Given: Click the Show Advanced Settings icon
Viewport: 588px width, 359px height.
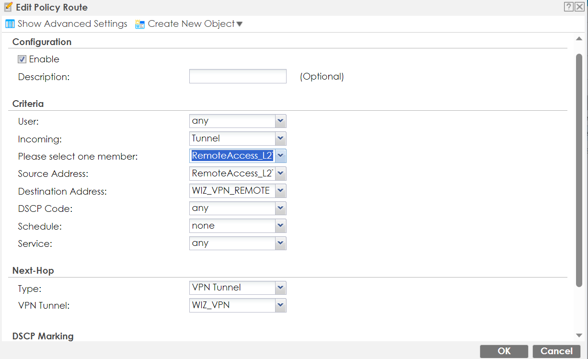Looking at the screenshot, I should (x=10, y=23).
